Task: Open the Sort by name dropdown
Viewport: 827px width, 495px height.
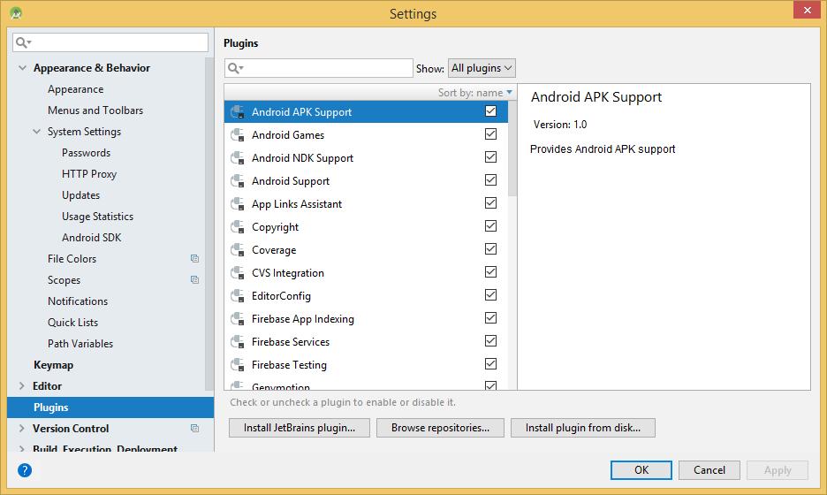Action: coord(474,92)
